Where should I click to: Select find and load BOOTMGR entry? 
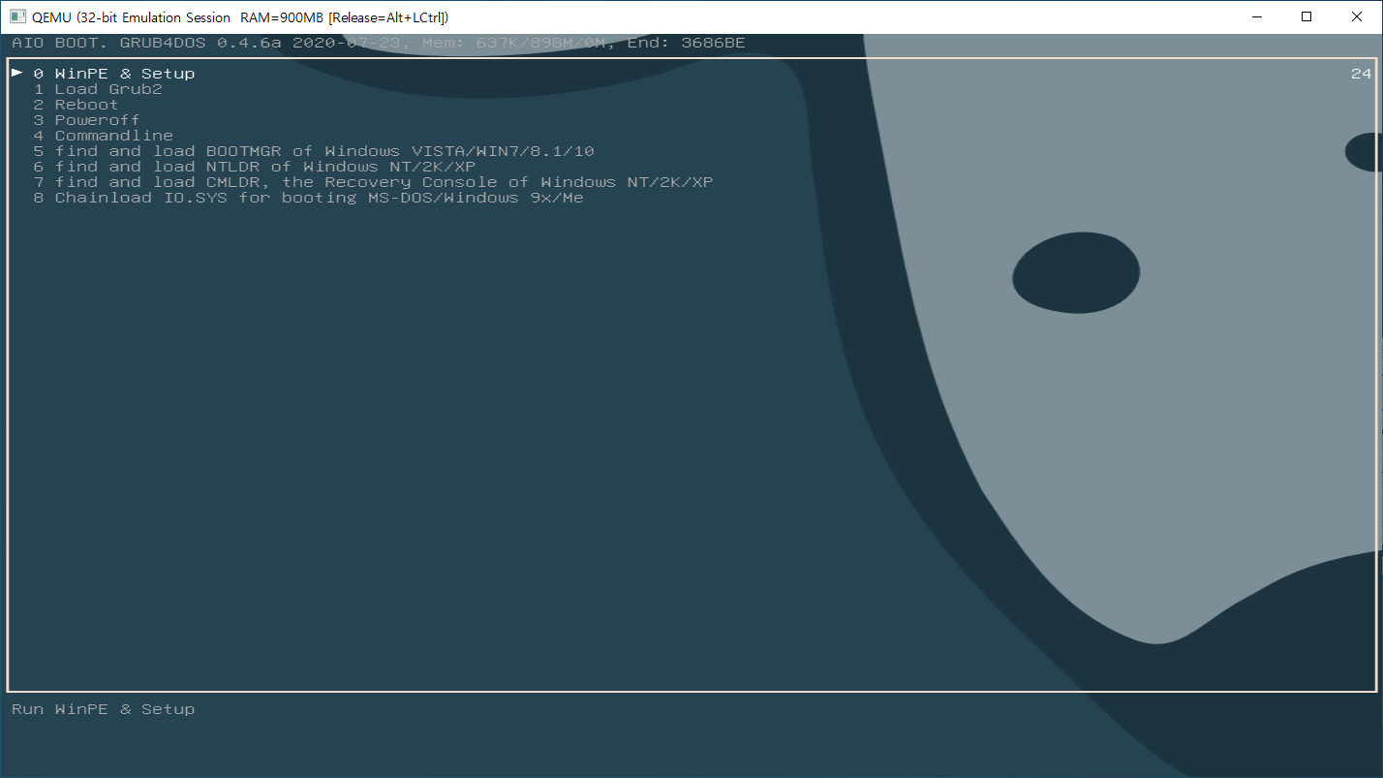click(x=314, y=151)
